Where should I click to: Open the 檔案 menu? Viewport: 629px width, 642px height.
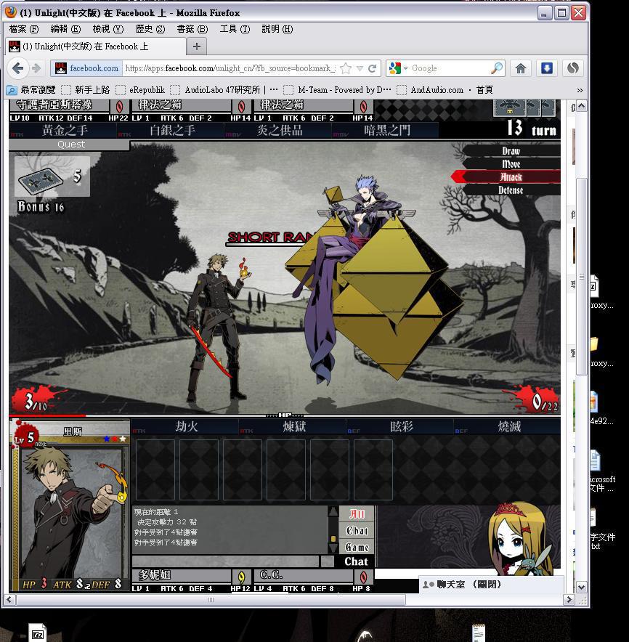point(24,29)
